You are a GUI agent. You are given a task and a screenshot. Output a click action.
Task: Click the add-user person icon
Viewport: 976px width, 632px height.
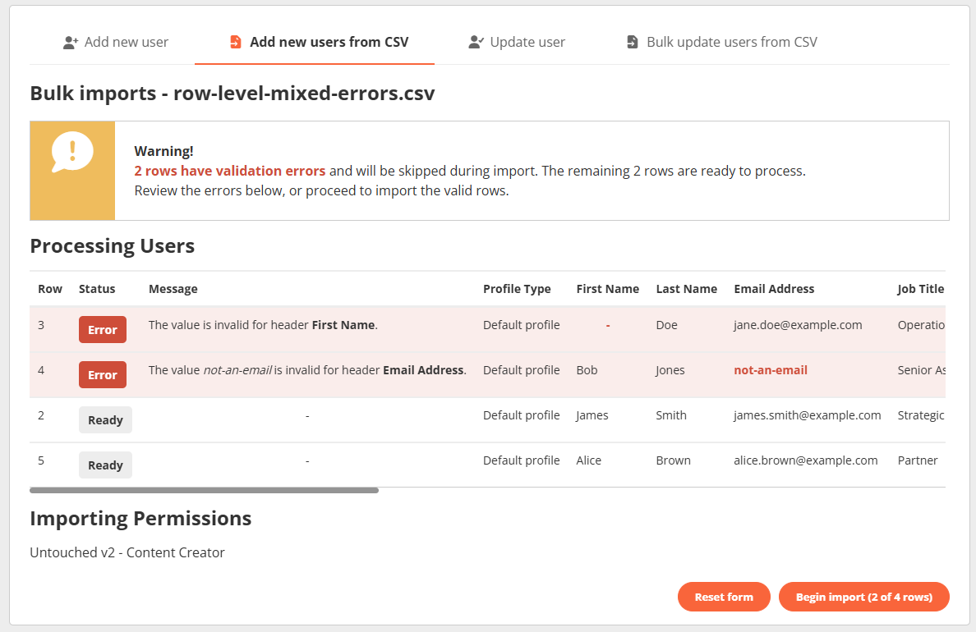[71, 43]
